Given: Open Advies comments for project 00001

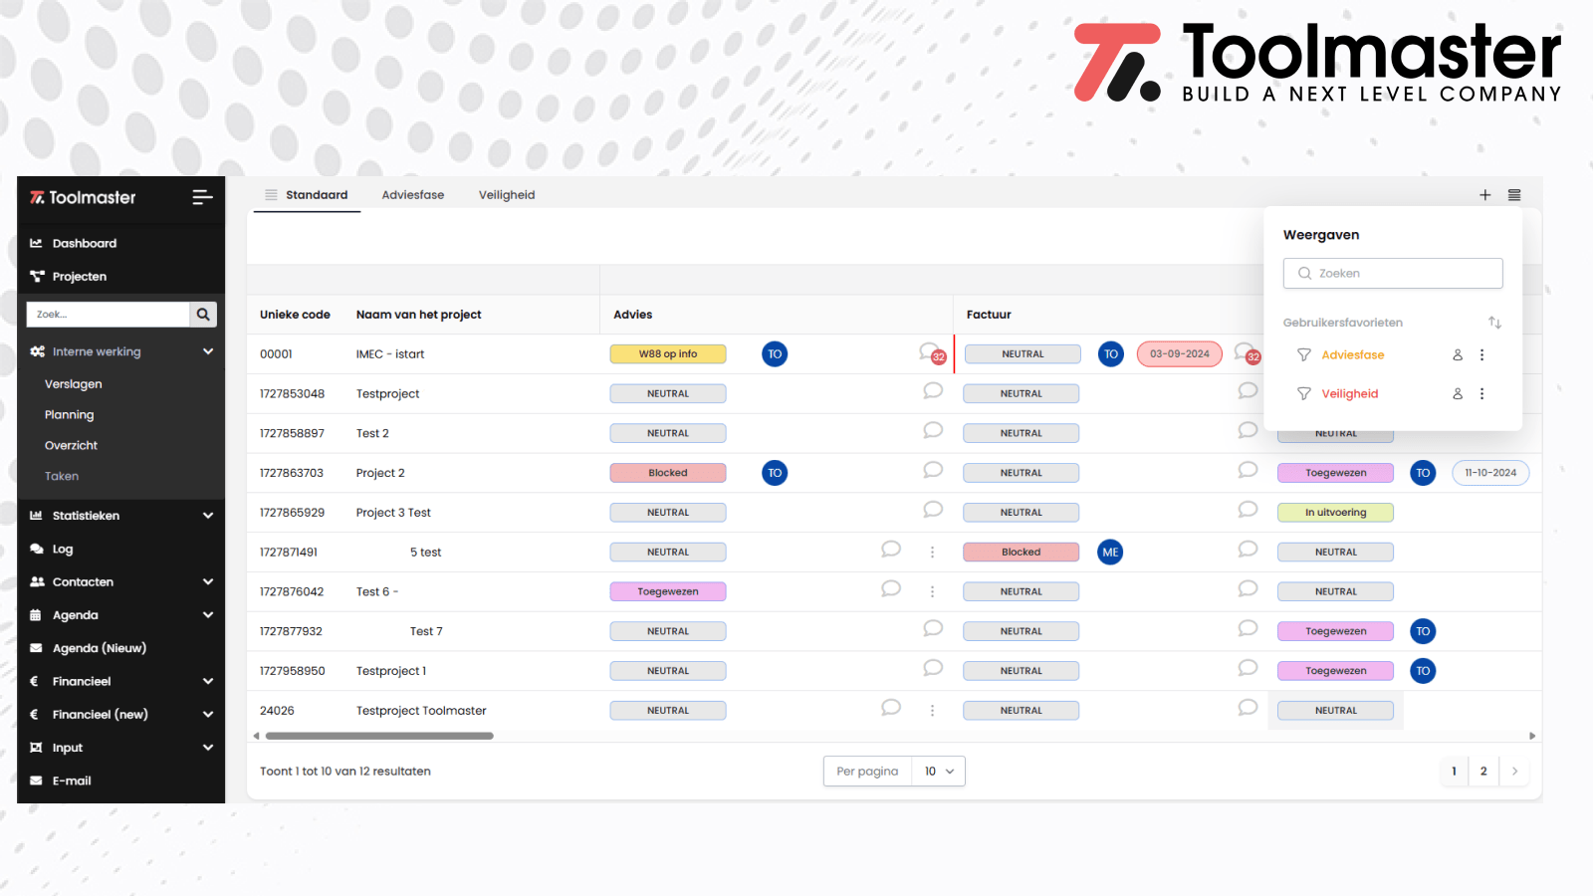Looking at the screenshot, I should (931, 353).
